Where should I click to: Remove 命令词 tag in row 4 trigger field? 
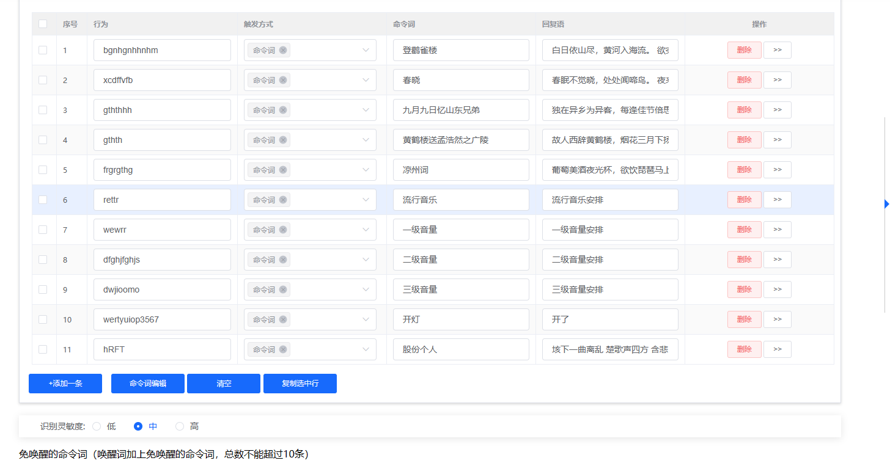283,140
